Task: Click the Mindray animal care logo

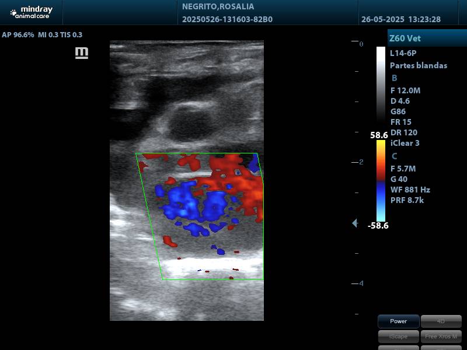Action: 30,12
